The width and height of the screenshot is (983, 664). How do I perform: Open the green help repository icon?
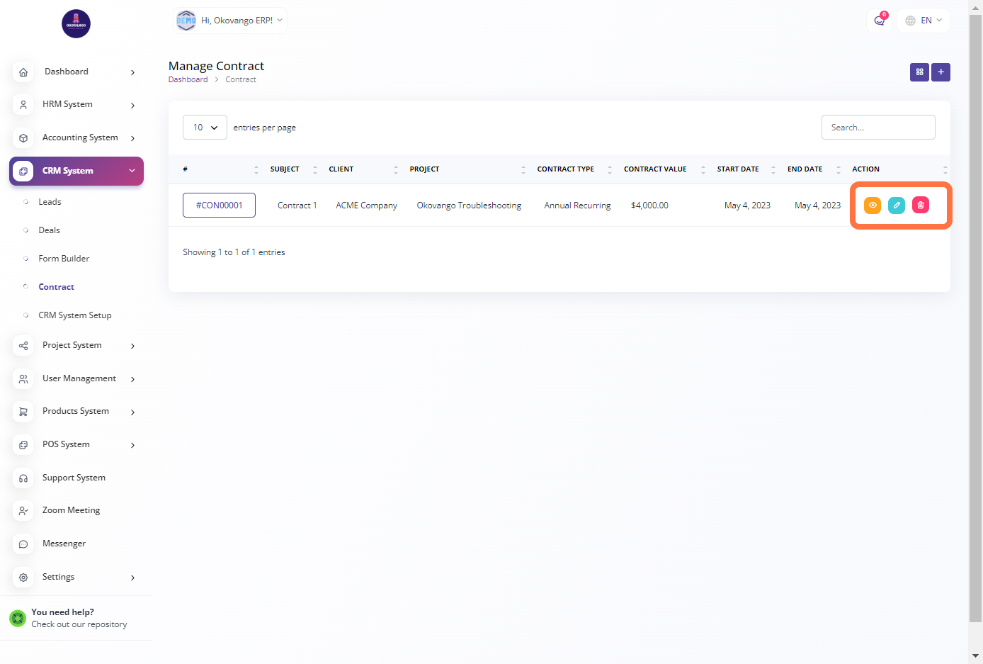(x=18, y=619)
